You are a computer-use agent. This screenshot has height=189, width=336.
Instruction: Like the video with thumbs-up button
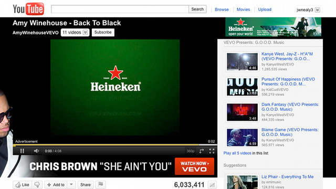tap(23, 184)
